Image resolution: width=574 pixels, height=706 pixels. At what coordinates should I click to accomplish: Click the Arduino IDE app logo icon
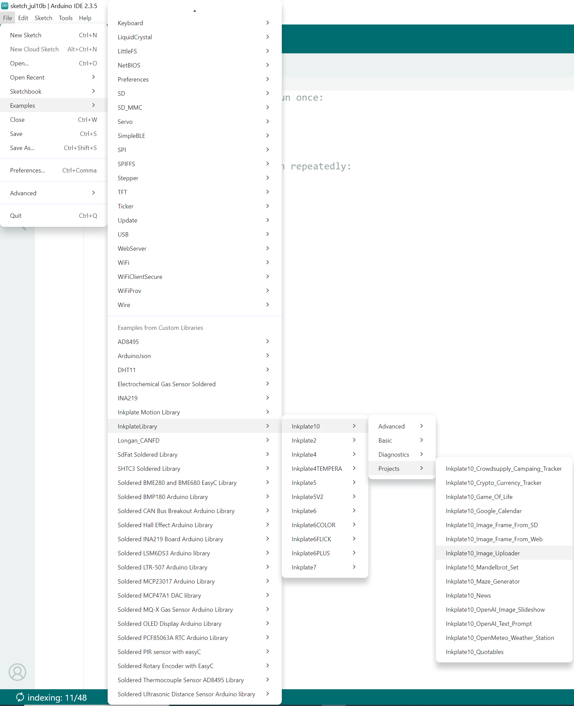pyautogui.click(x=5, y=6)
